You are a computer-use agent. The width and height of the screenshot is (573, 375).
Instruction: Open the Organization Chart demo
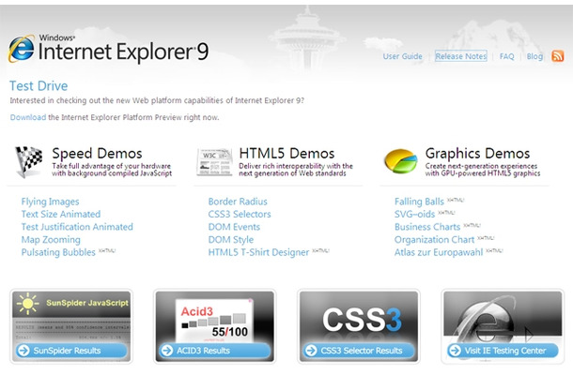[x=434, y=240]
